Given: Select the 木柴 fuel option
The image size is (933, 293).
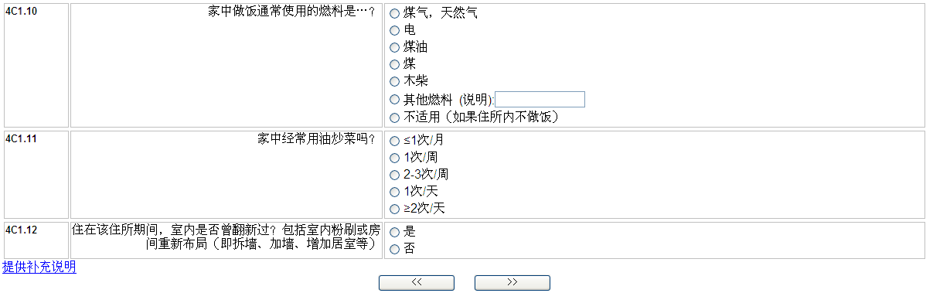Looking at the screenshot, I should point(394,82).
